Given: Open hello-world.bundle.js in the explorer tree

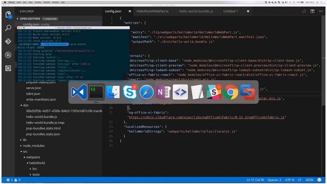Looking at the screenshot, I should point(41,117).
